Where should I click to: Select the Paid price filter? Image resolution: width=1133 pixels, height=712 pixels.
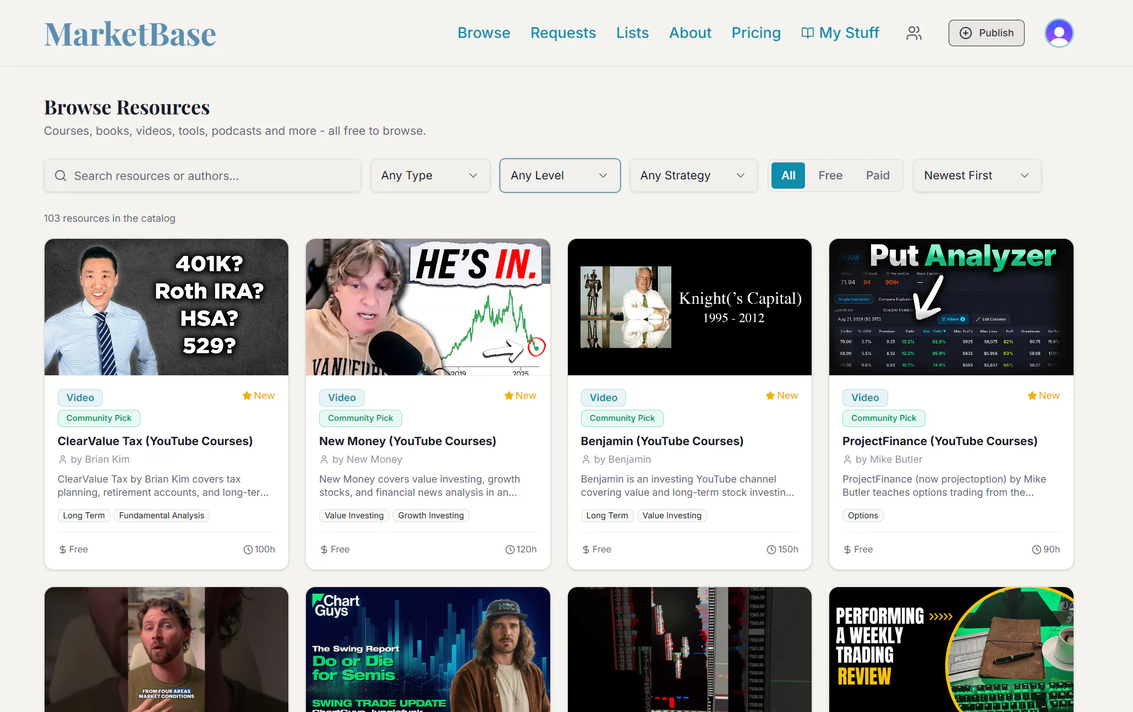[x=878, y=176]
